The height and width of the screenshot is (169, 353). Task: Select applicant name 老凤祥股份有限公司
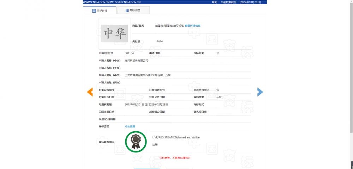tap(136, 61)
